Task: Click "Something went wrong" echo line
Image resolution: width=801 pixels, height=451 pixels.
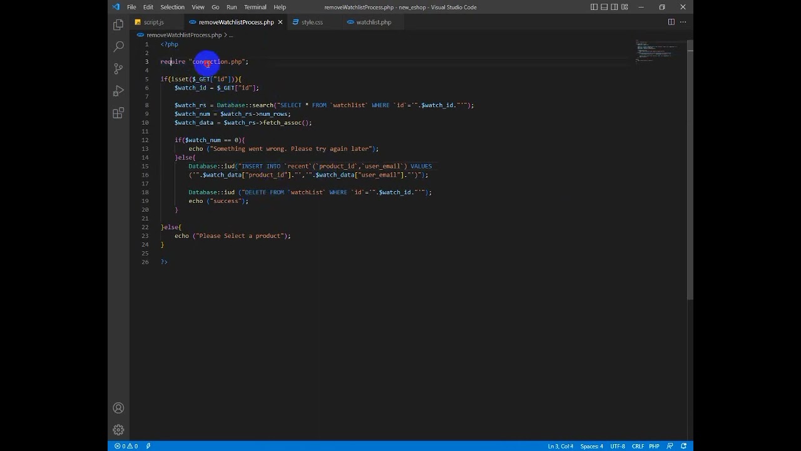Action: coord(283,148)
